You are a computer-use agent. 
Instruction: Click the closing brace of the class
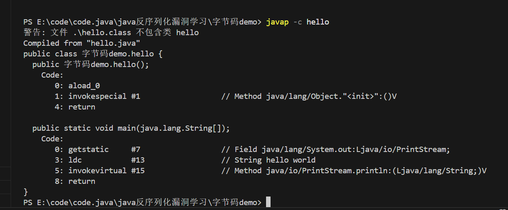tap(25, 192)
